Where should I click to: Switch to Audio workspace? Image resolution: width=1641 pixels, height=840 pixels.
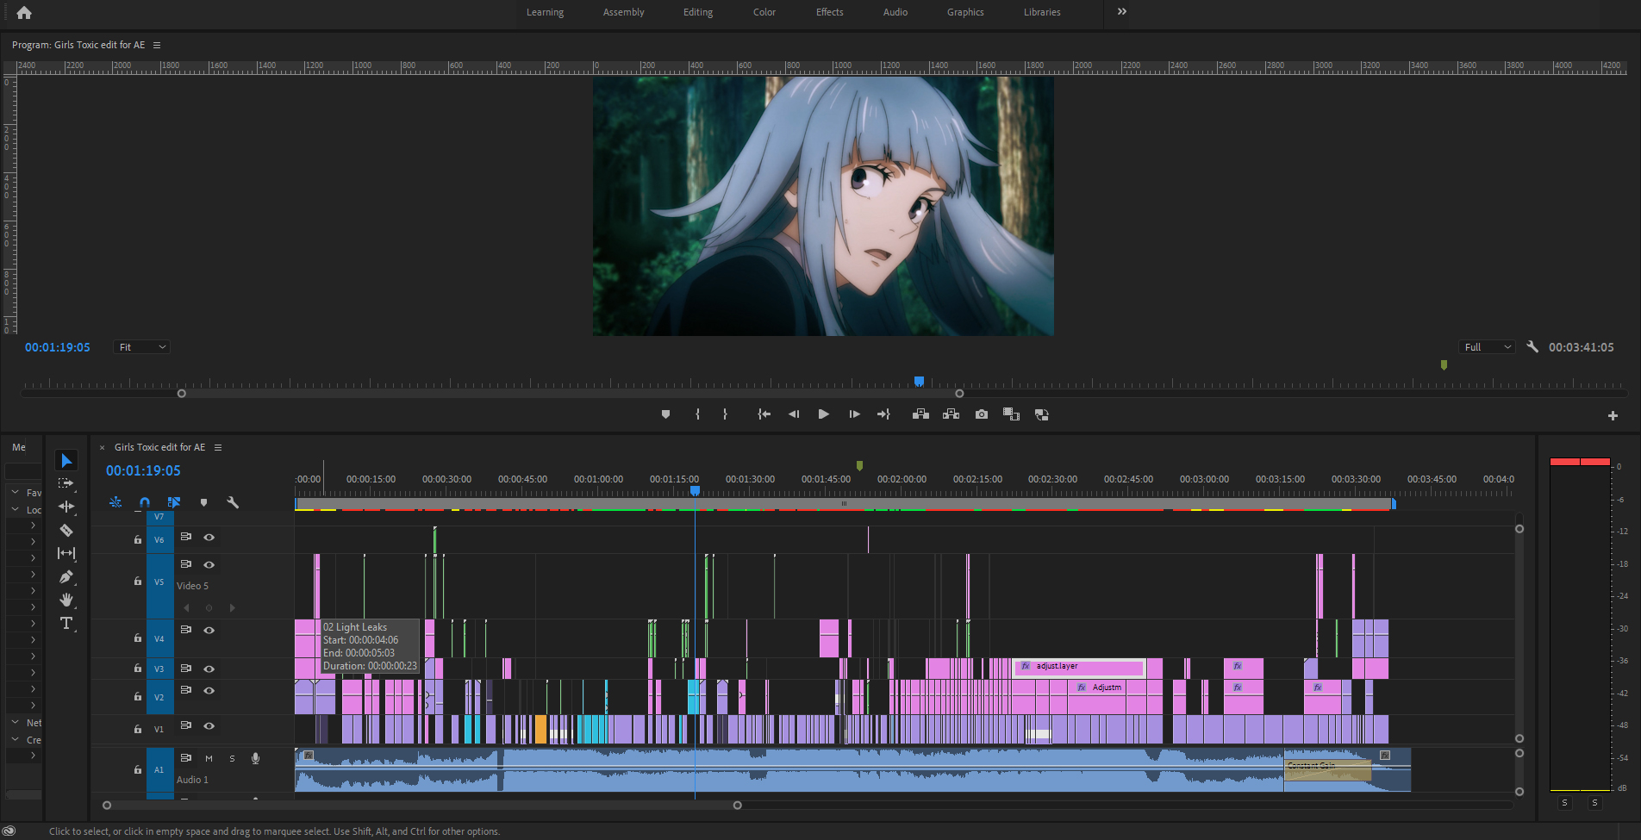point(895,12)
